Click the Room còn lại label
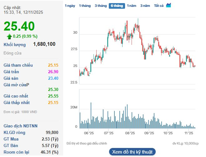This screenshot has width=206, height=157. coord(16,152)
